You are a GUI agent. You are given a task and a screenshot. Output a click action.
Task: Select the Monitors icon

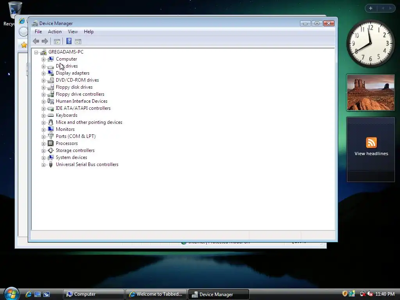pos(51,129)
